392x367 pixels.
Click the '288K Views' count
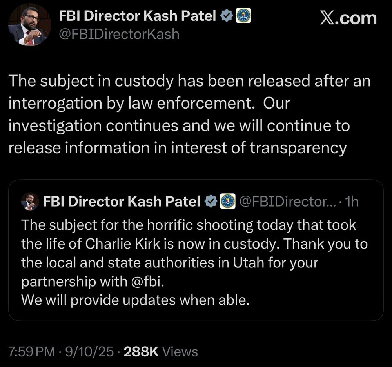coord(161,352)
